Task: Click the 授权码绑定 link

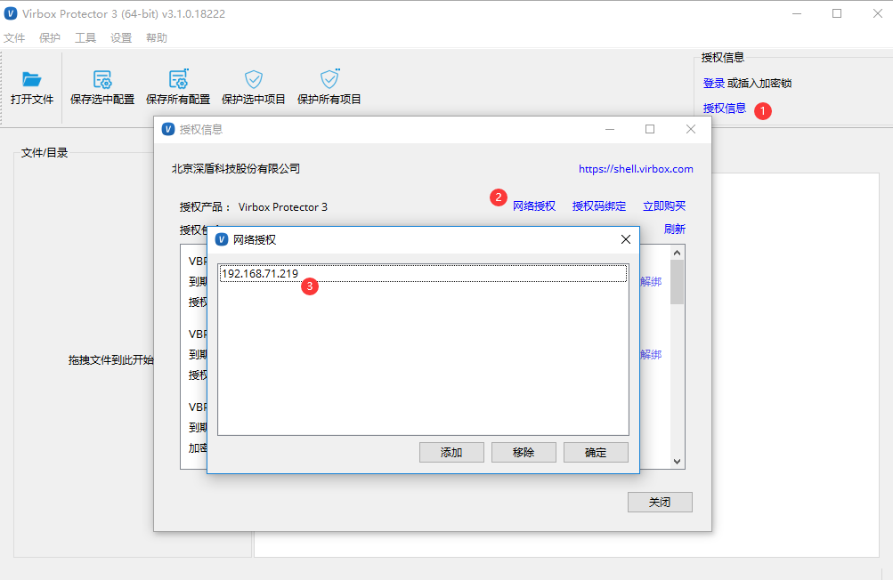Action: [599, 206]
